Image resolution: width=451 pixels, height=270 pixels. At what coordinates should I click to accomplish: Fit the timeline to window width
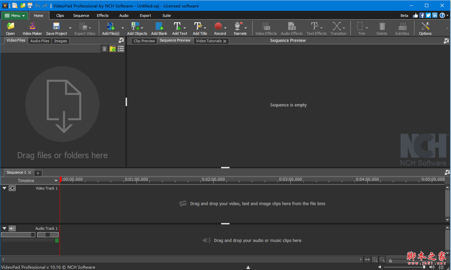click(x=367, y=260)
